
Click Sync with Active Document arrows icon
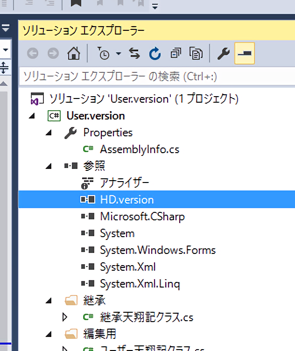click(x=134, y=54)
